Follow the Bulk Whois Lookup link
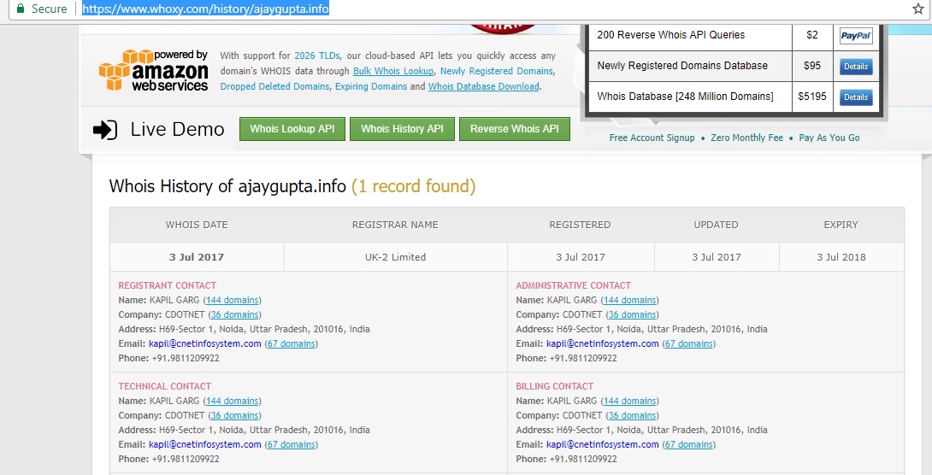 [x=393, y=71]
